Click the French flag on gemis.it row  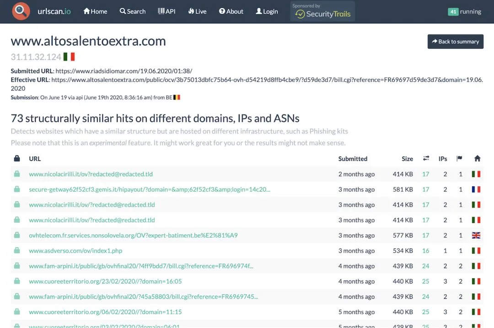tap(476, 190)
